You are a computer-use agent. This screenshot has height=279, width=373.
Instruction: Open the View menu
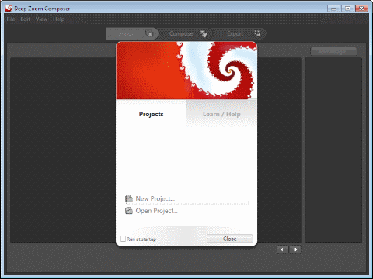tap(41, 19)
